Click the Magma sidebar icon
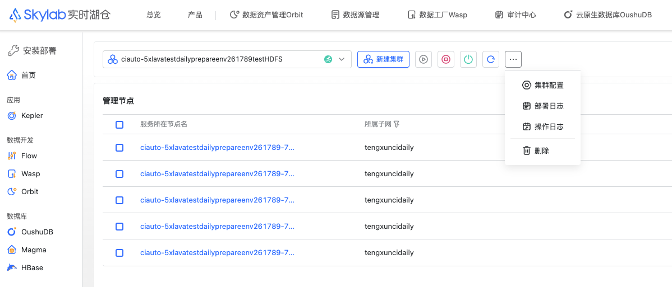The image size is (672, 287). (x=12, y=250)
